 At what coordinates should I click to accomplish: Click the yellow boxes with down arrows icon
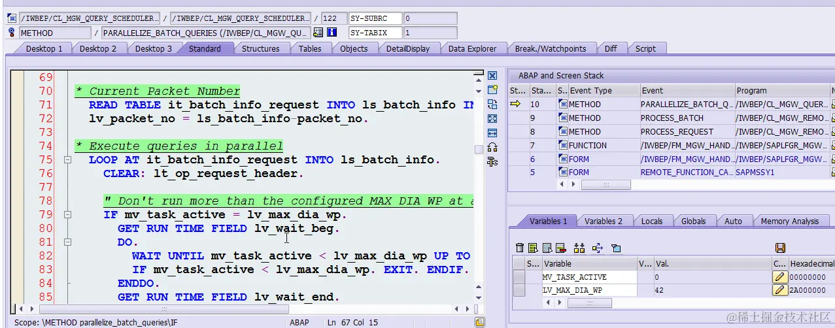click(579, 248)
